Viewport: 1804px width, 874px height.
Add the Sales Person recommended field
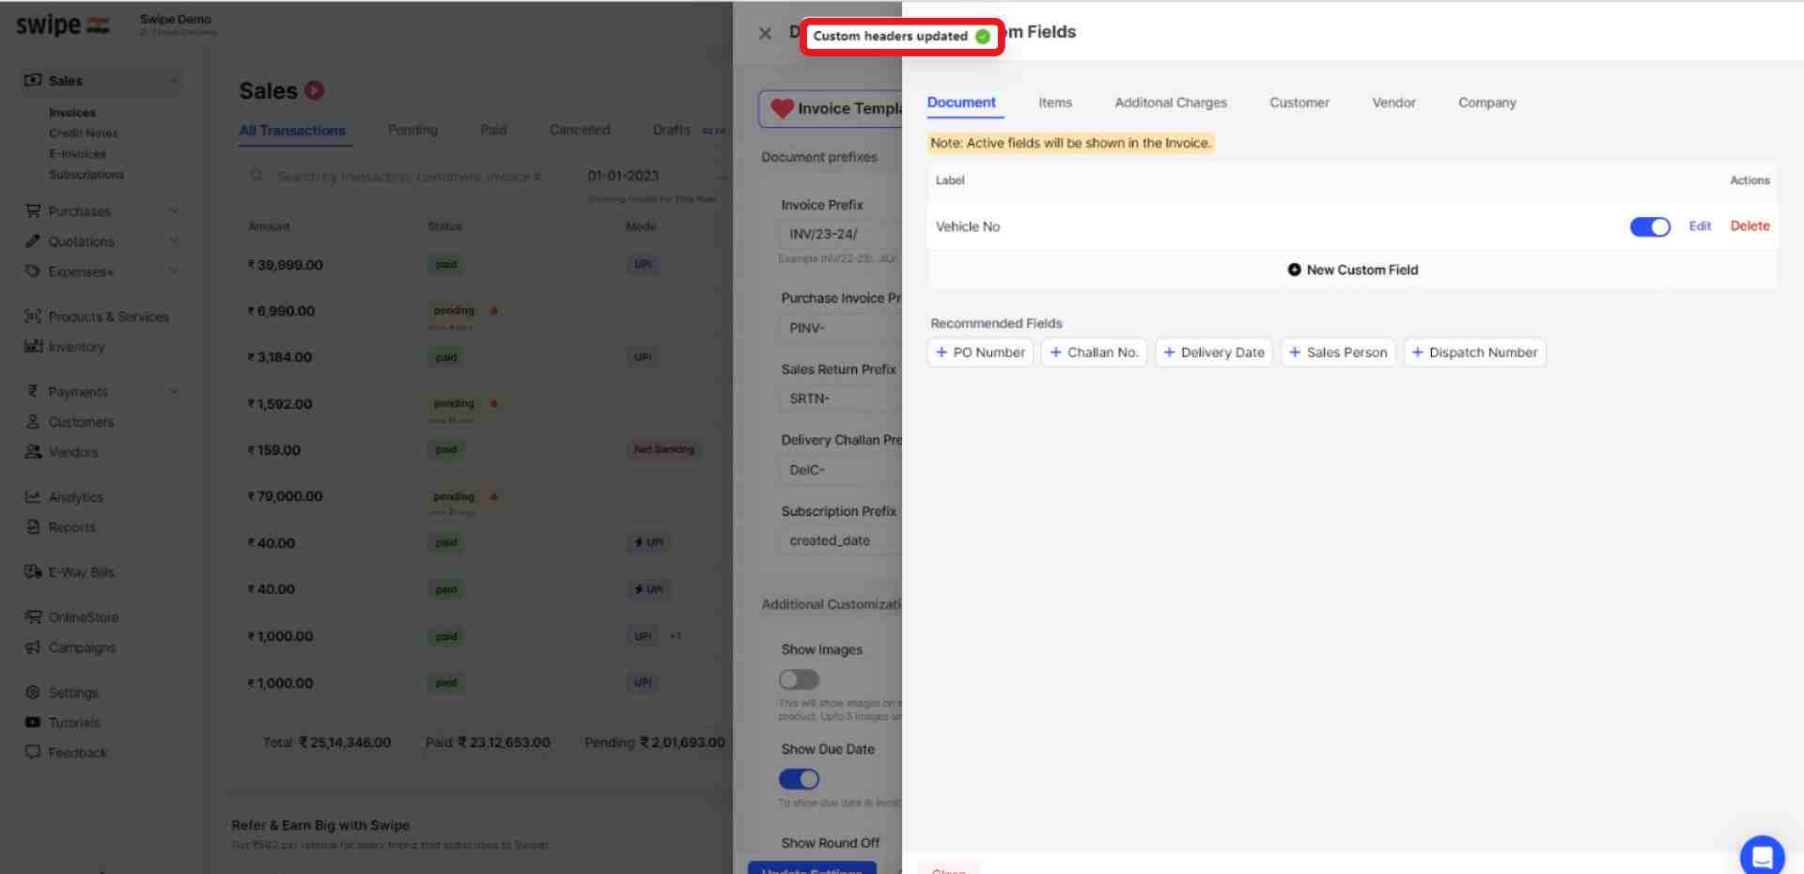(1338, 352)
